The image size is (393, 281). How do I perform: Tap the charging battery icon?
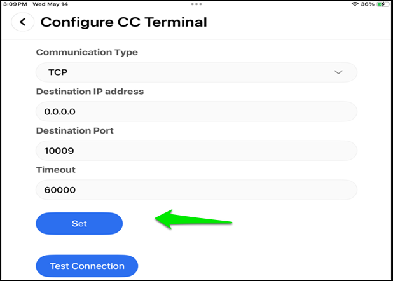point(383,4)
